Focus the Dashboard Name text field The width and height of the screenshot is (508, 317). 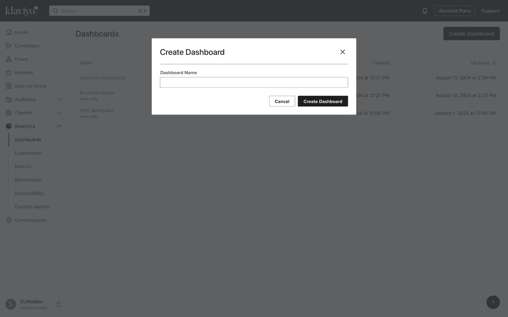coord(254,82)
